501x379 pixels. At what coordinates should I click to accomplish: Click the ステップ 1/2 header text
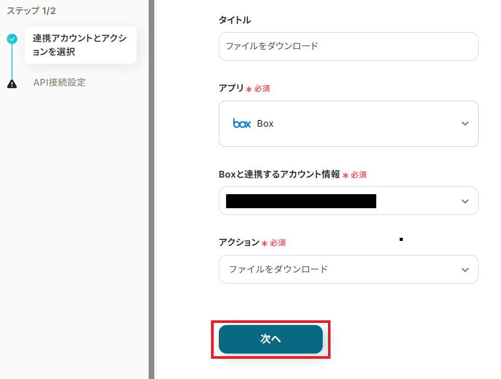pos(31,11)
